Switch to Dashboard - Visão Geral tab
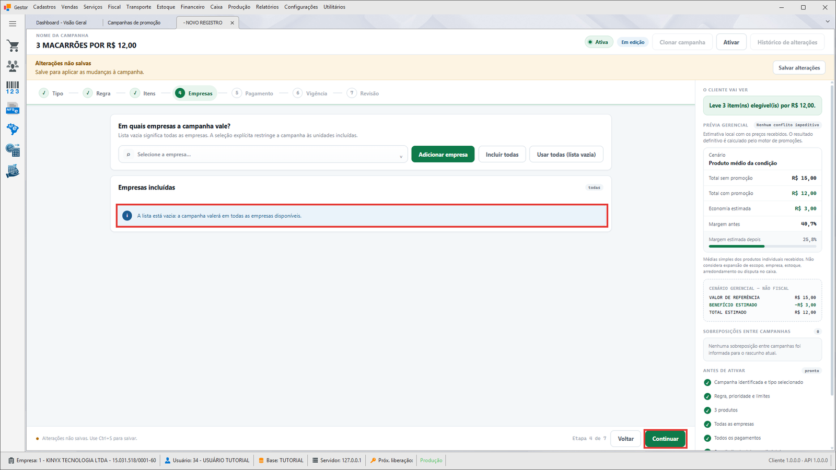 click(x=61, y=22)
